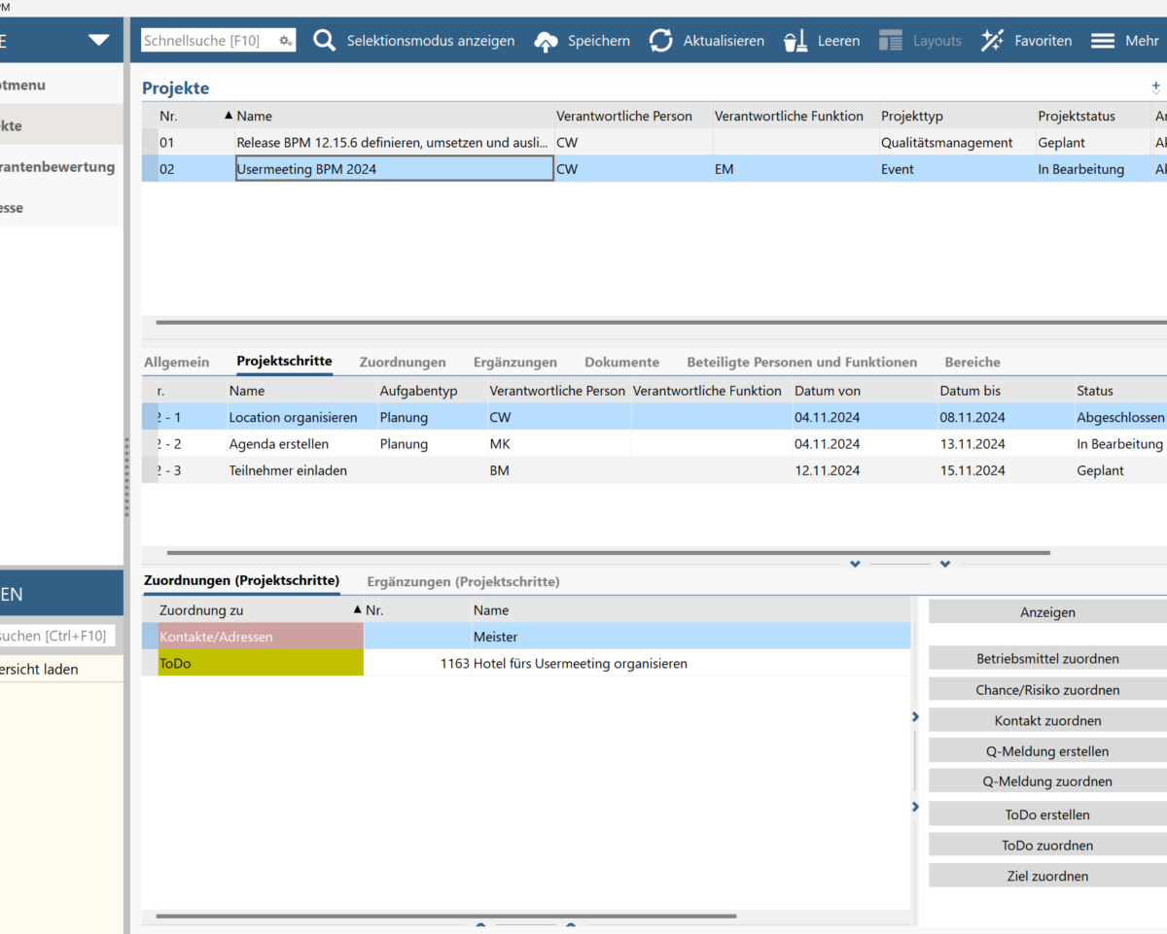
Task: Click the gear icon inside Schnellsuche field
Action: (285, 41)
